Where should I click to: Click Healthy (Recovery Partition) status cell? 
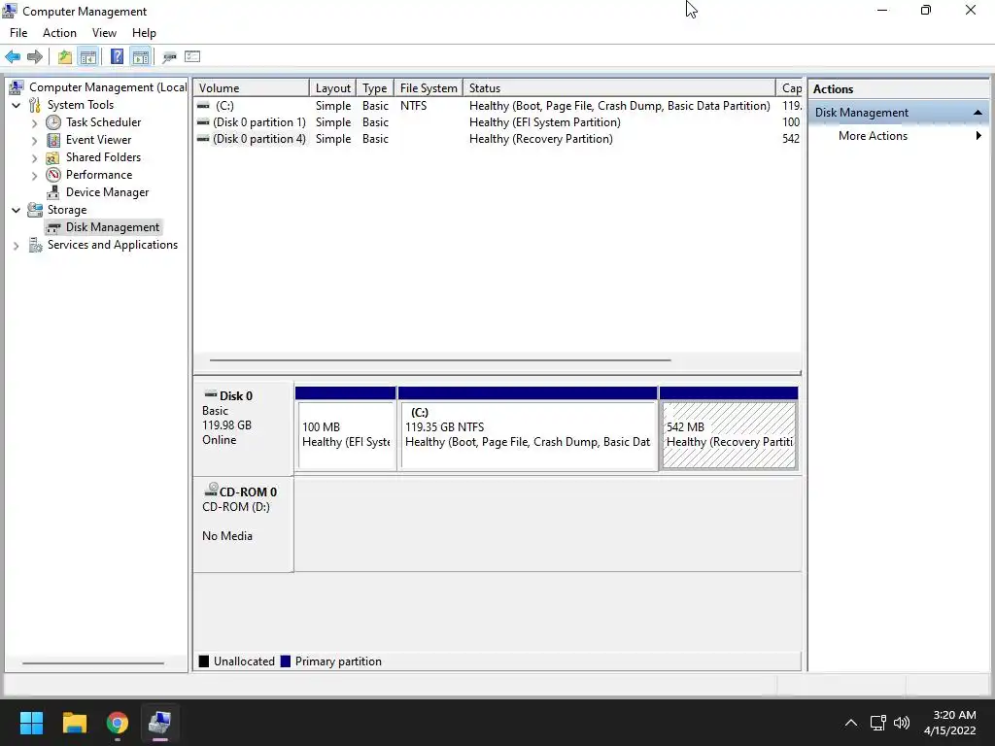coord(540,139)
